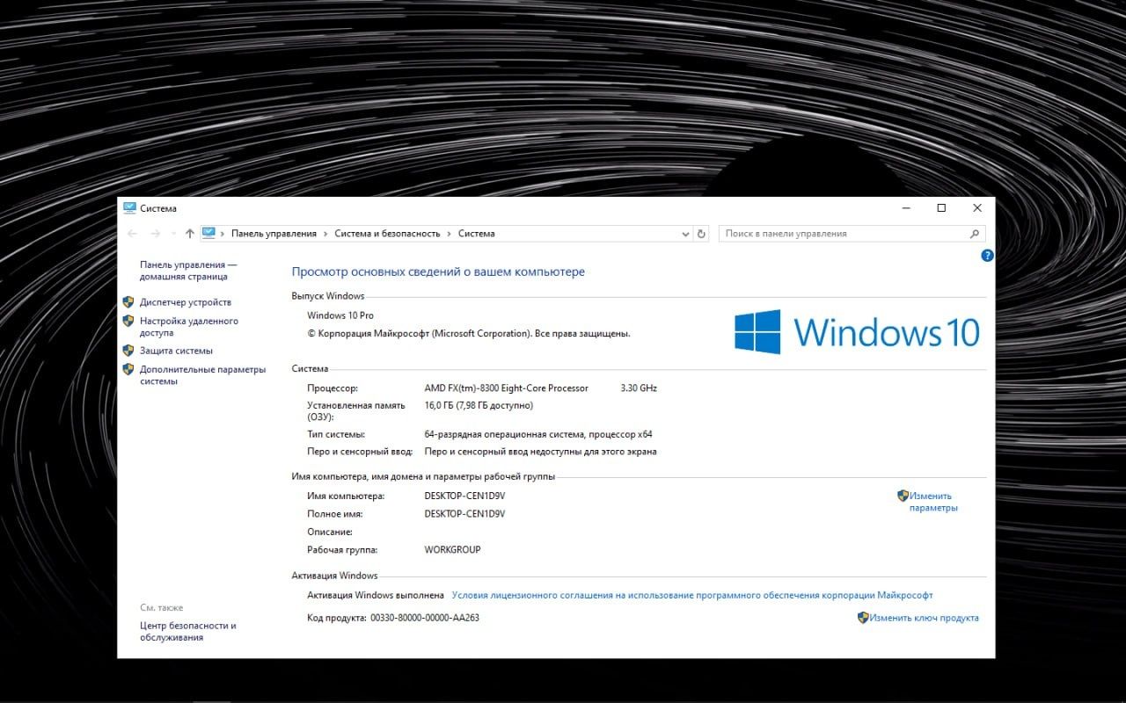The width and height of the screenshot is (1126, 703).
Task: Click the 'WORKGROUP' value
Action: [x=453, y=549]
